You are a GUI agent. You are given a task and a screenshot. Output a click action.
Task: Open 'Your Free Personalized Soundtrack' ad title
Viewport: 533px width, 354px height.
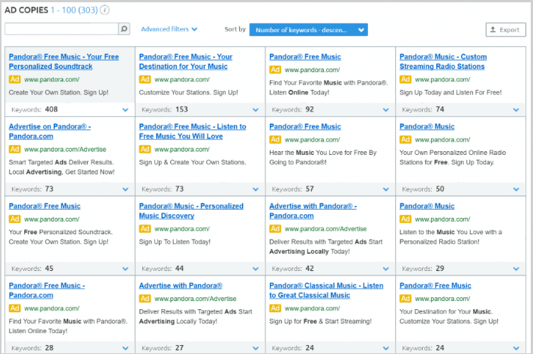click(x=64, y=61)
